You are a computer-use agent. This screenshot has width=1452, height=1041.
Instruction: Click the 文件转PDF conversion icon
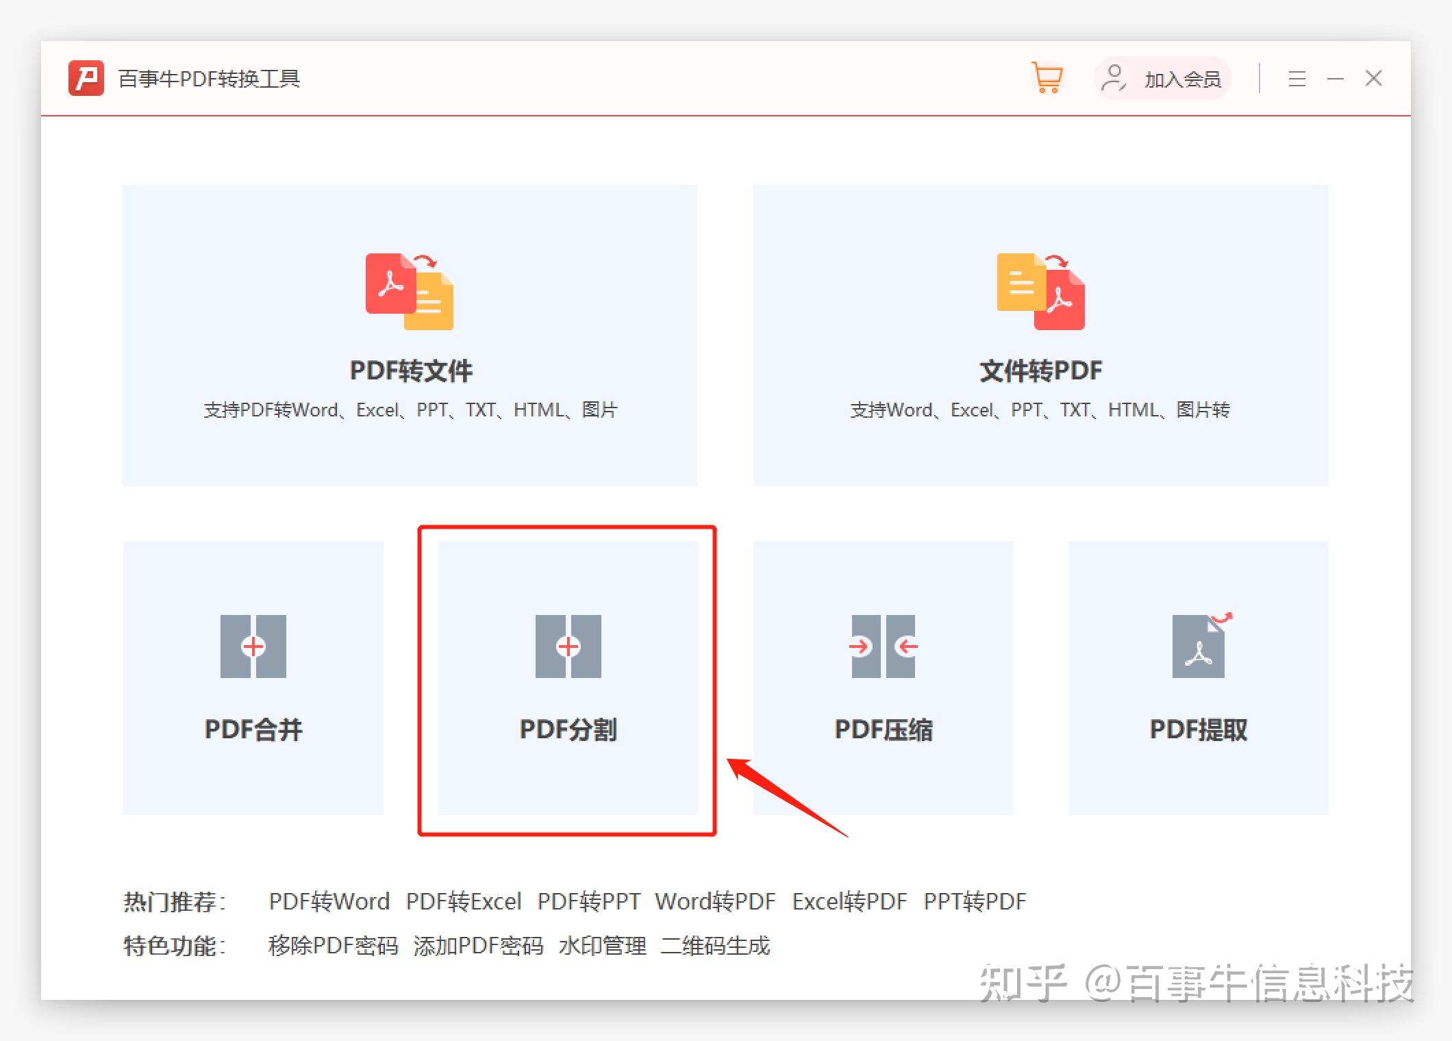coord(1040,292)
